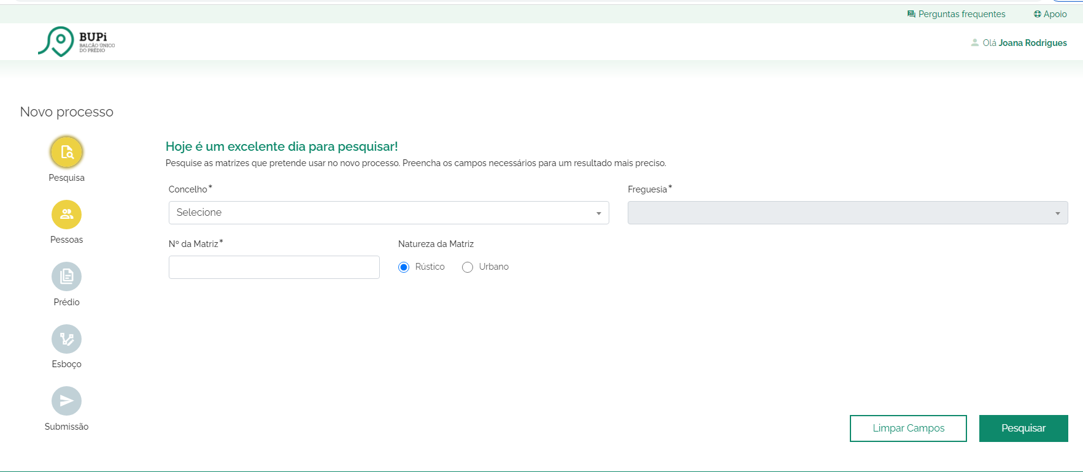Go to the Esboço step icon
The image size is (1083, 472).
click(66, 339)
